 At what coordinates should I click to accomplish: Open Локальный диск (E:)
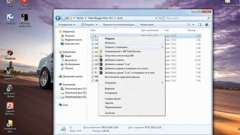point(73,97)
